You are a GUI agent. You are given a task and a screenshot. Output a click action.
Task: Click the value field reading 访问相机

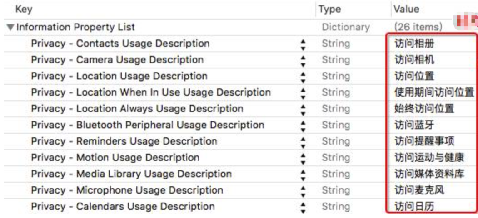click(414, 60)
